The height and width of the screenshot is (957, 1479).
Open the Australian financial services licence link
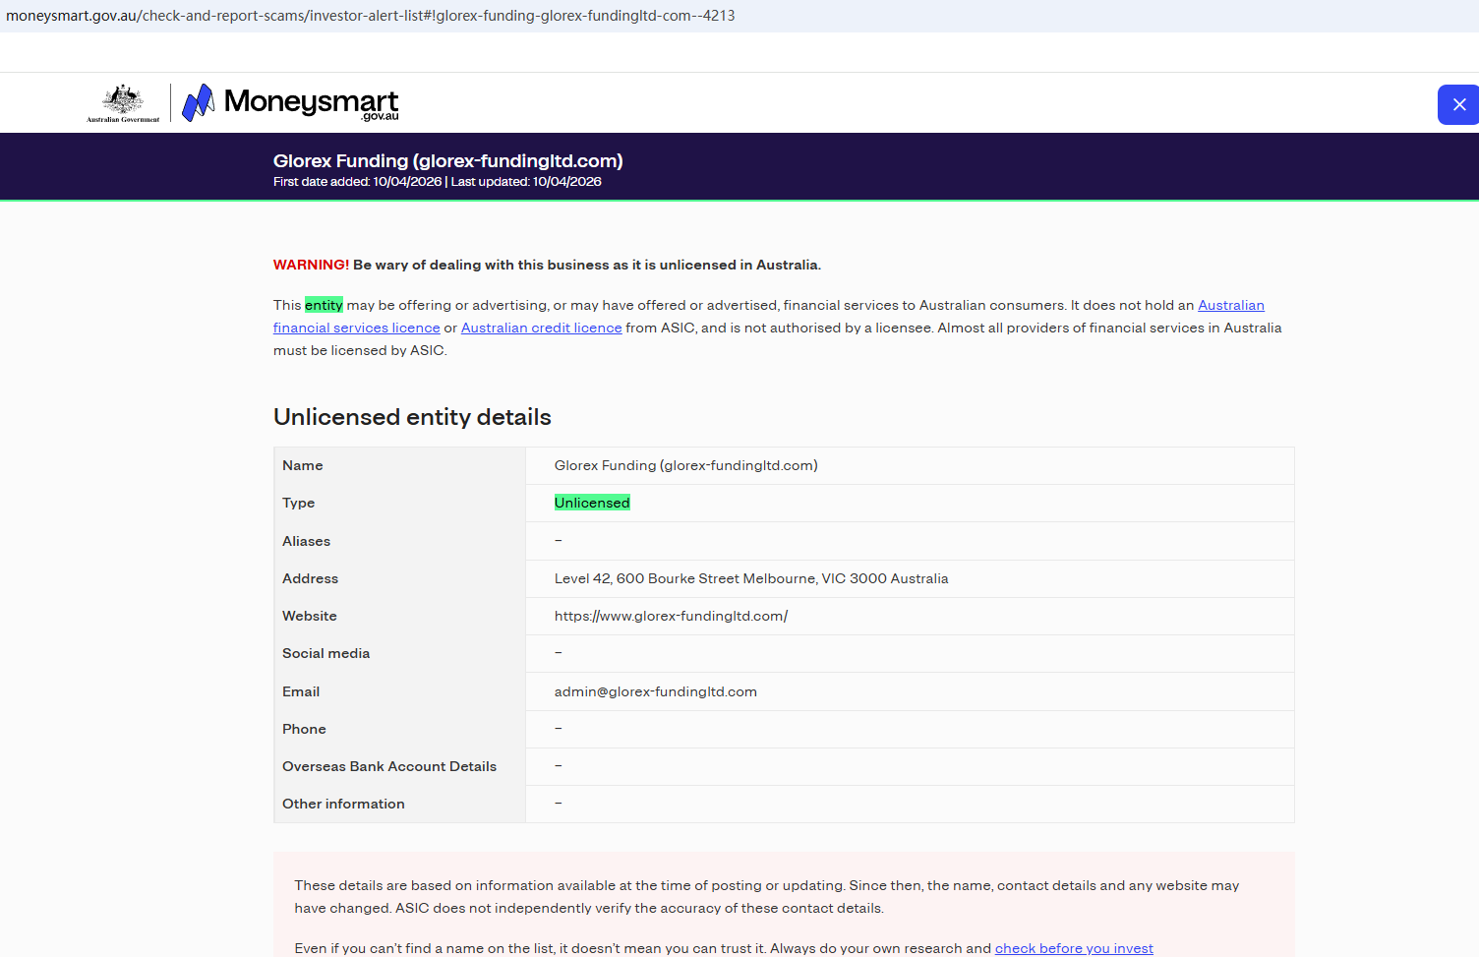click(769, 317)
